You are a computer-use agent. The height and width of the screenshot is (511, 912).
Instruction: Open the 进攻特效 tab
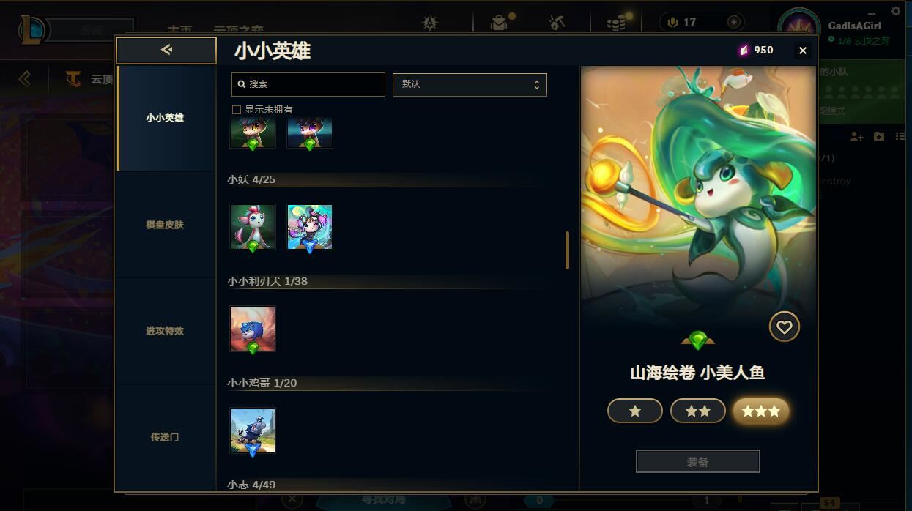pyautogui.click(x=165, y=331)
